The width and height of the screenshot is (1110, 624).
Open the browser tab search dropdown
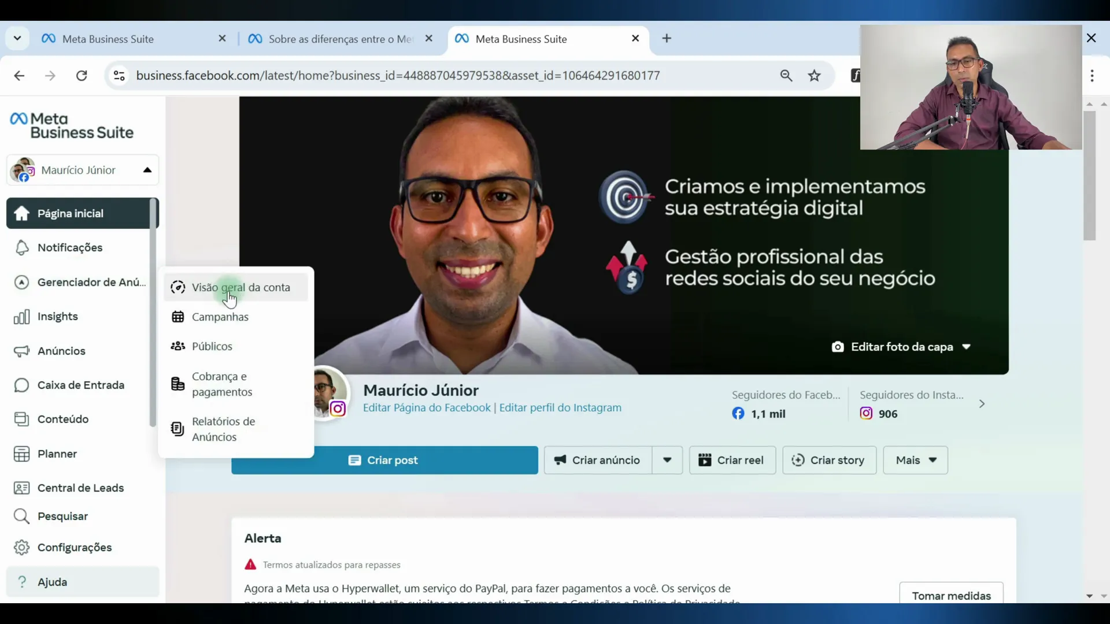pyautogui.click(x=17, y=39)
